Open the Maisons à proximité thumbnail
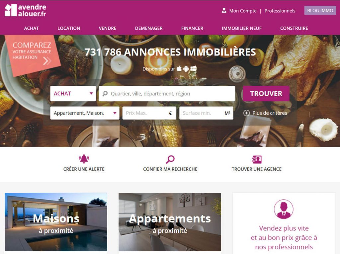 (56, 222)
